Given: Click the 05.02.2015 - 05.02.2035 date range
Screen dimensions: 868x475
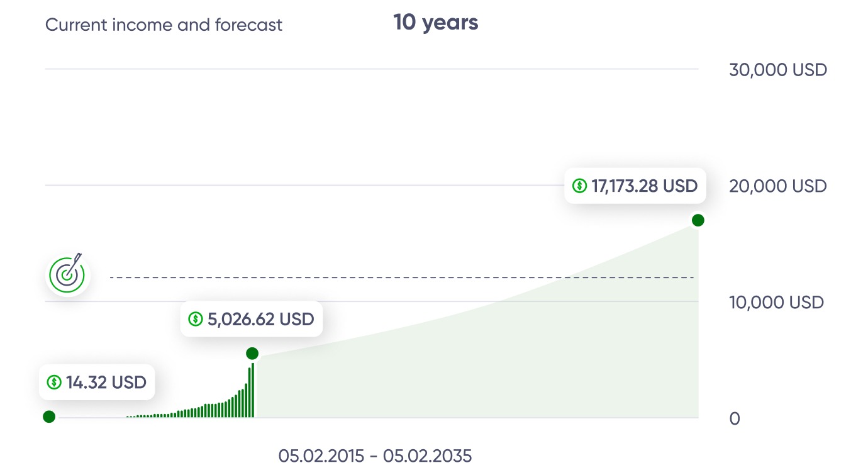Looking at the screenshot, I should point(375,455).
